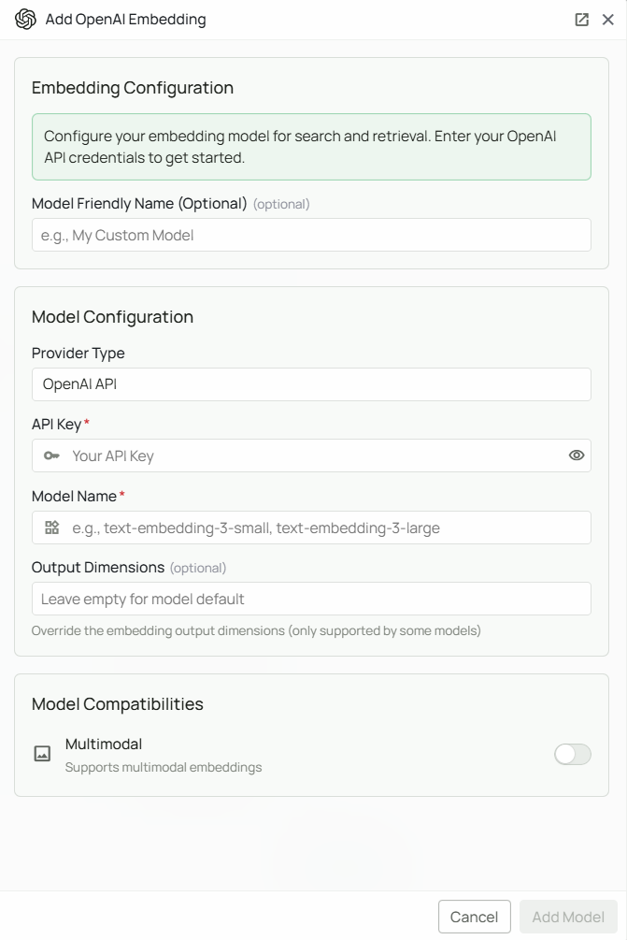Open dialog in new window icon

pyautogui.click(x=581, y=20)
